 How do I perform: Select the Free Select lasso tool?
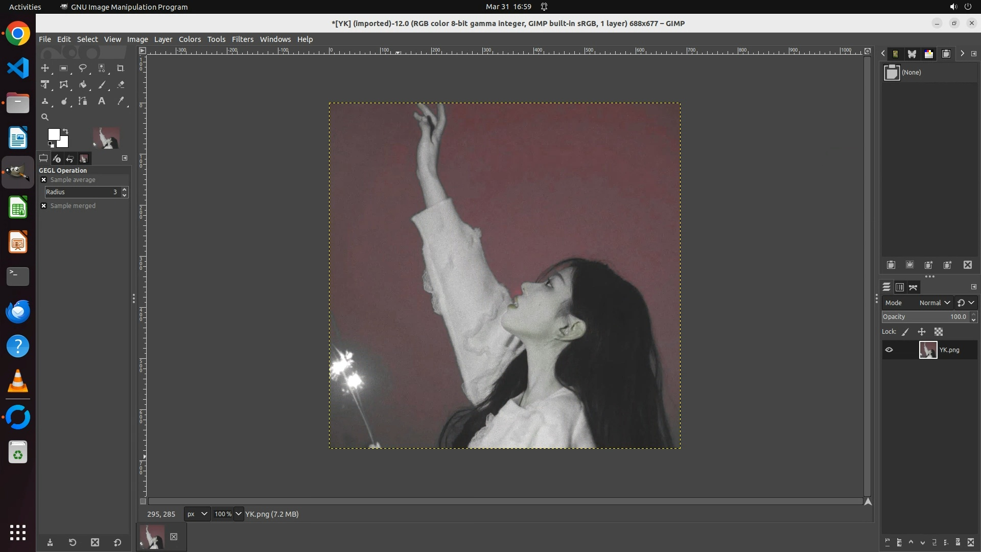click(x=82, y=68)
